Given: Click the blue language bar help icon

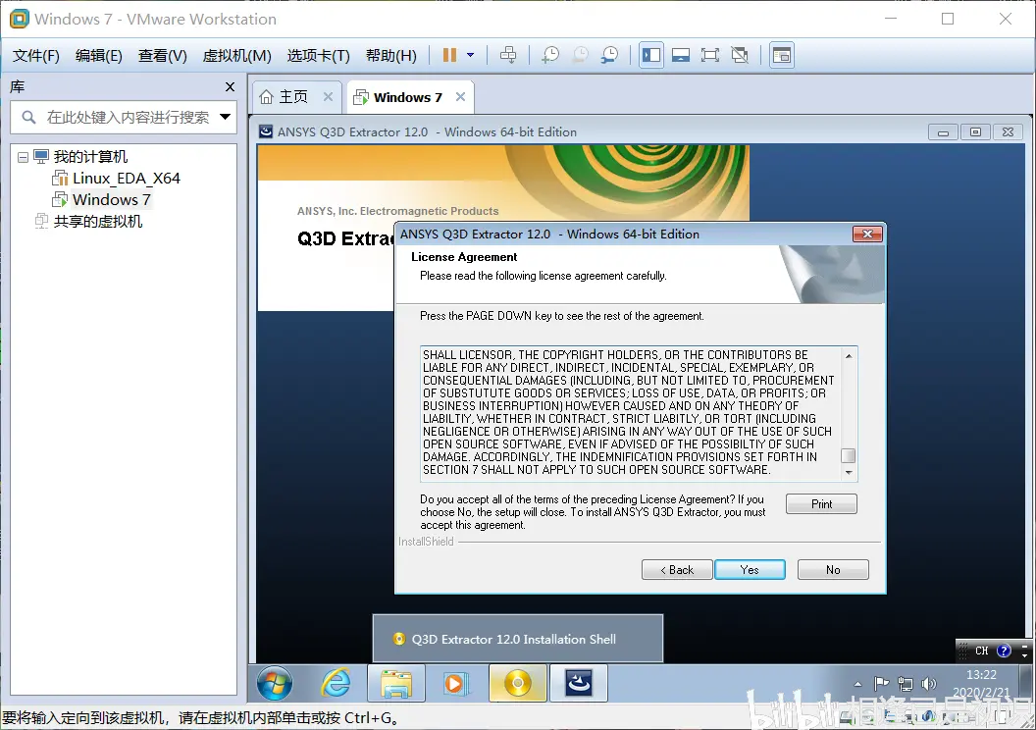Looking at the screenshot, I should (x=1004, y=651).
